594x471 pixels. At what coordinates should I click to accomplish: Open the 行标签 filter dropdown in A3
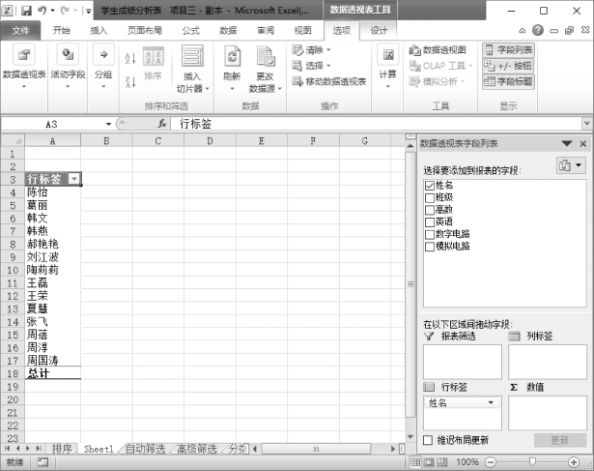74,179
